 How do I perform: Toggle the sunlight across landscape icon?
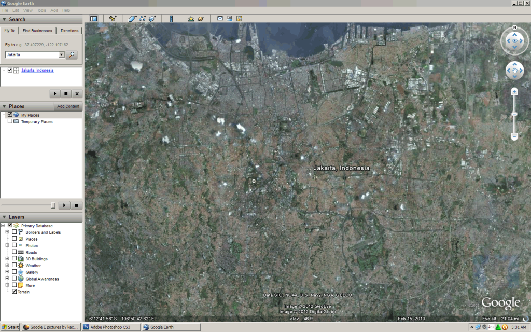coord(191,19)
